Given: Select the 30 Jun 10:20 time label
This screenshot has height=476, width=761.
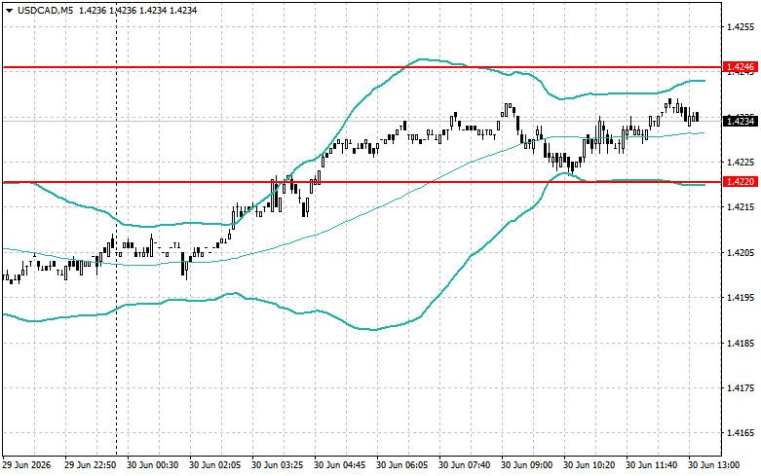Looking at the screenshot, I should [590, 465].
